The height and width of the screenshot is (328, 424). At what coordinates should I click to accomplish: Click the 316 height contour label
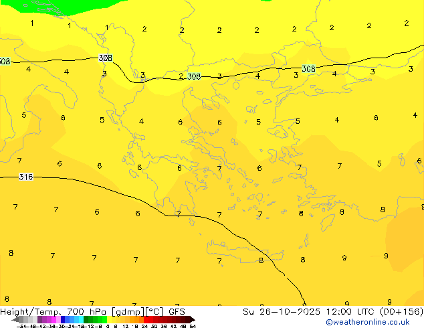(x=26, y=177)
